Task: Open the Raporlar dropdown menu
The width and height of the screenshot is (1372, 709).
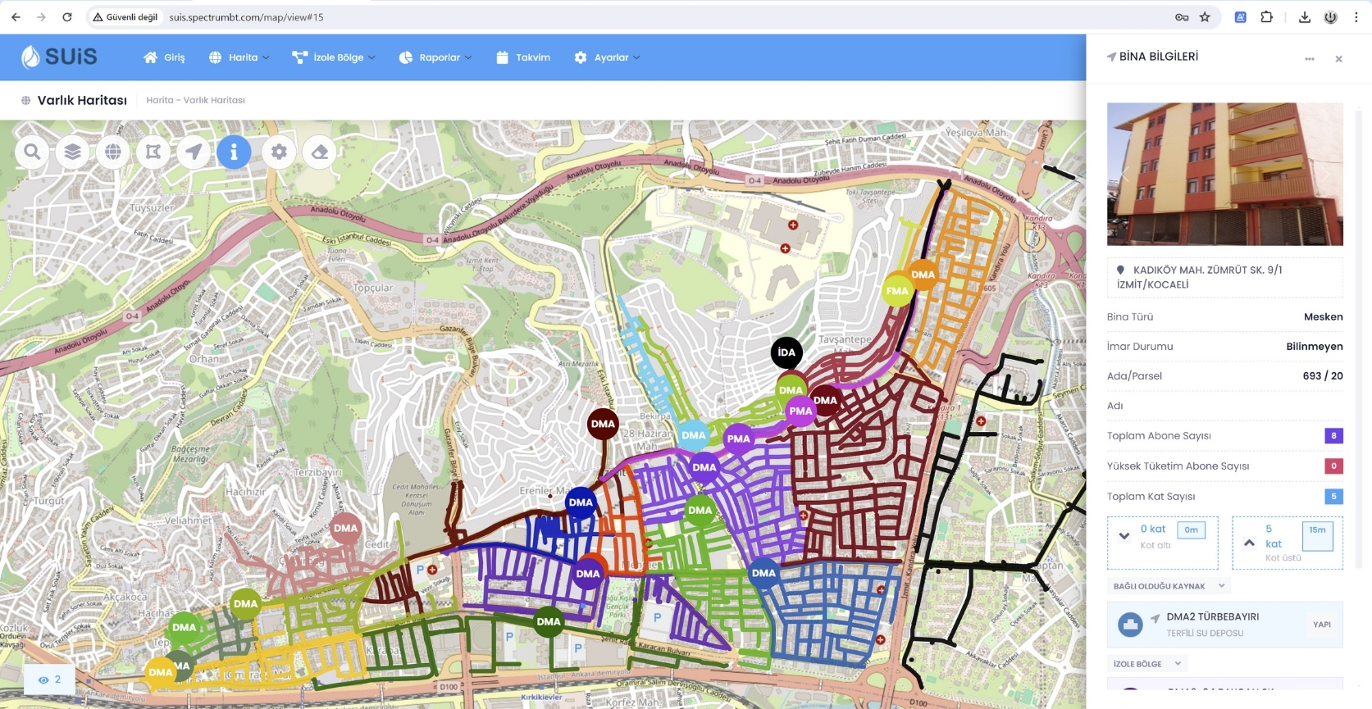Action: pos(436,57)
